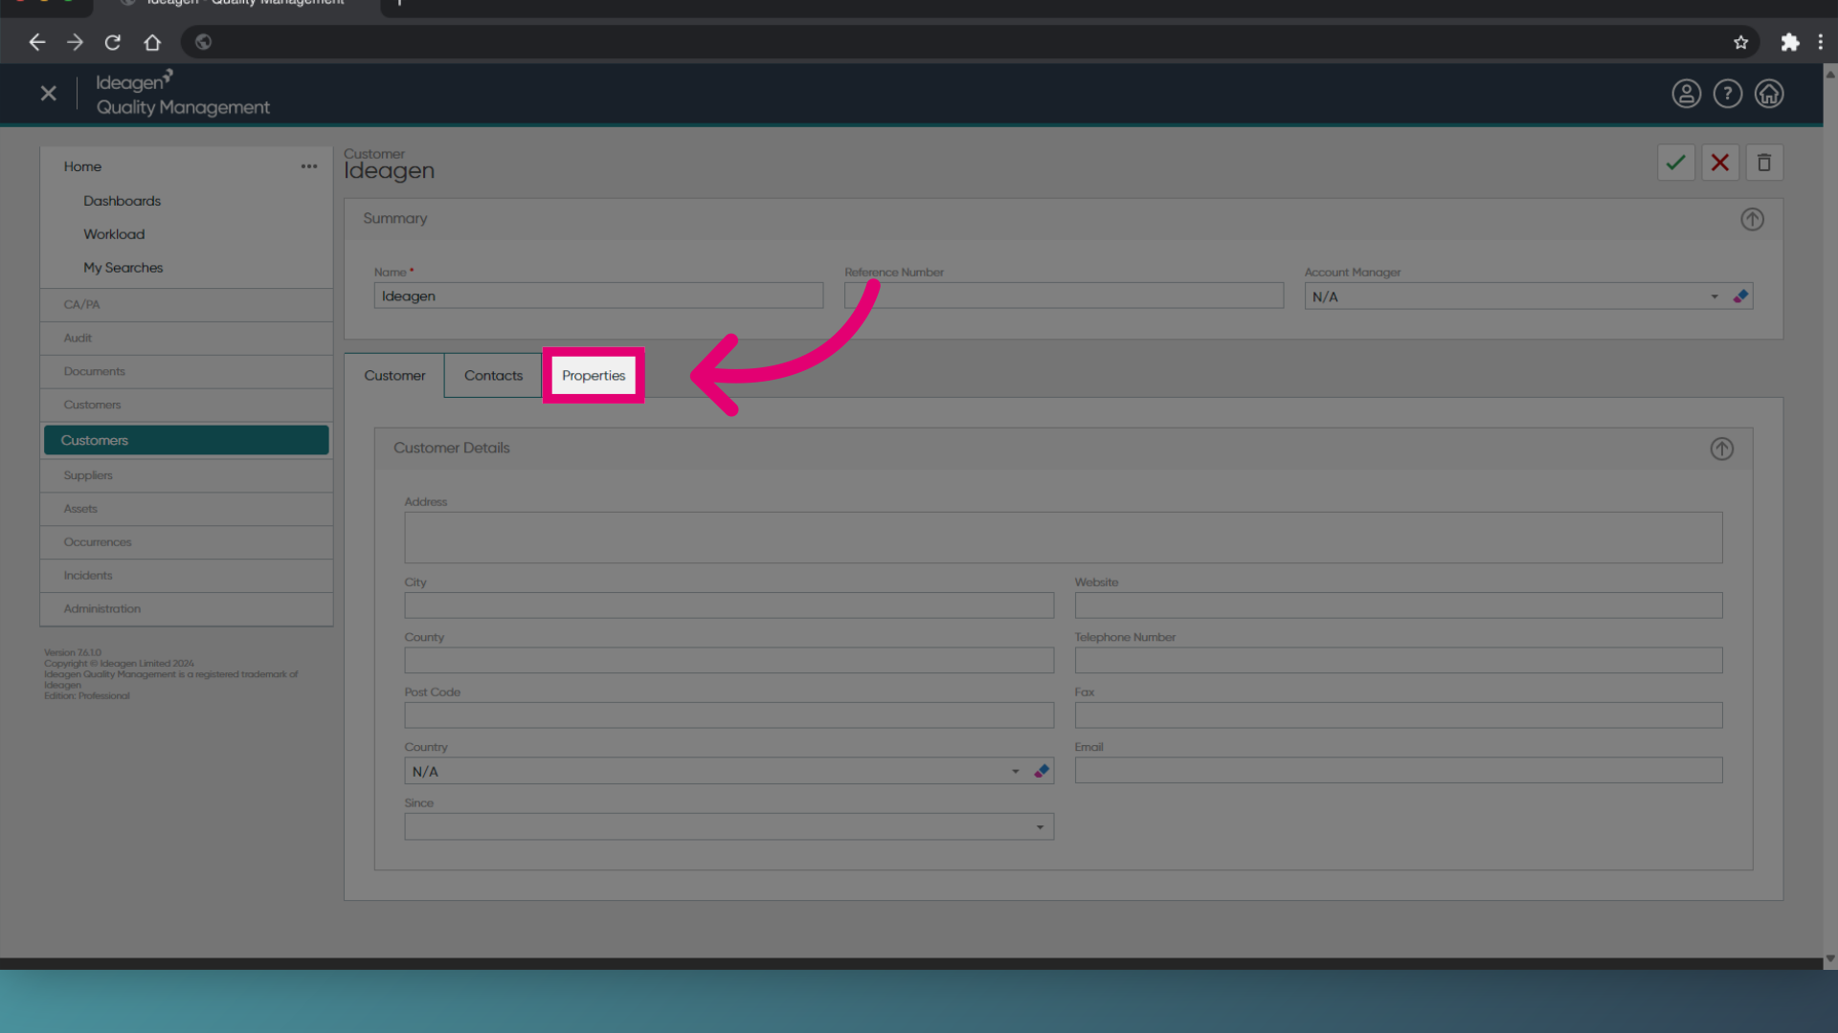Expand the Suppliers sidebar section
Image resolution: width=1838 pixels, height=1033 pixels.
click(187, 475)
